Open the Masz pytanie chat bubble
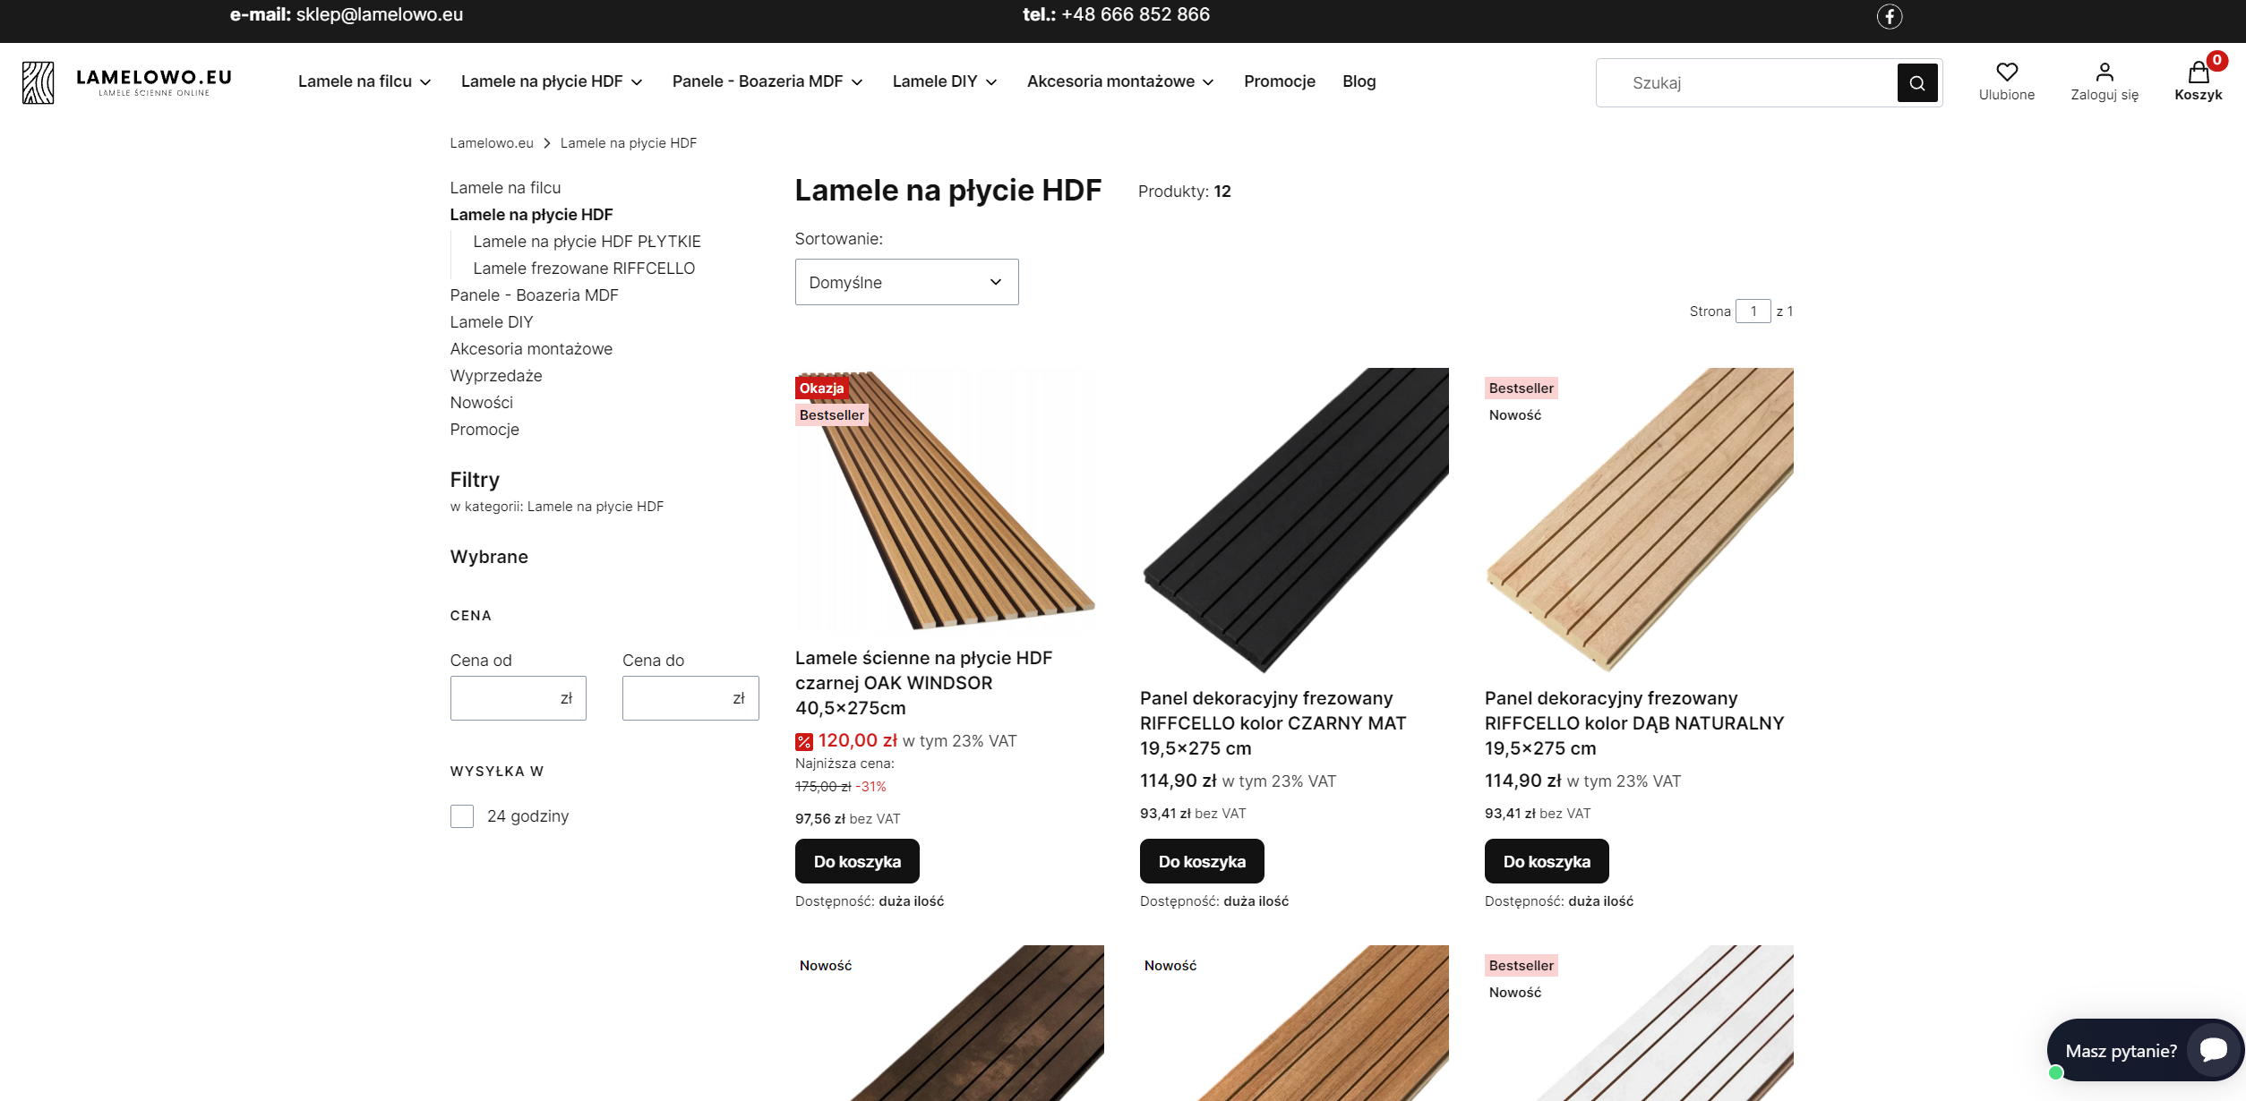The image size is (2246, 1101). point(2212,1049)
